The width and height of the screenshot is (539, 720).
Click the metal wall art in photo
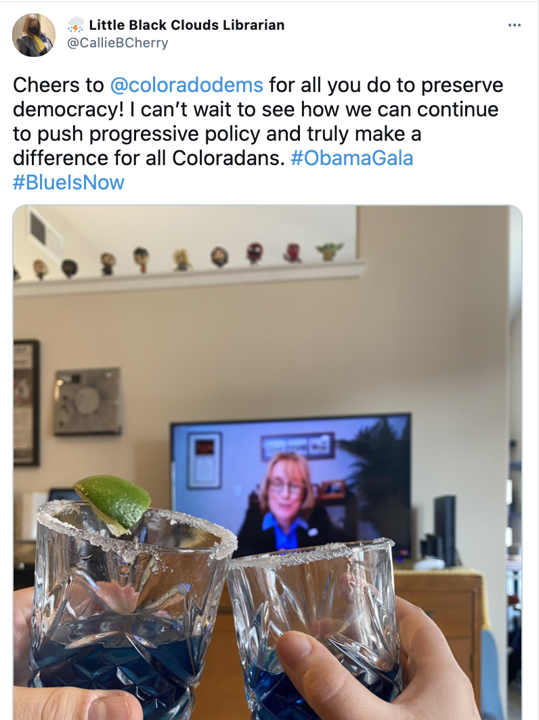pyautogui.click(x=87, y=402)
